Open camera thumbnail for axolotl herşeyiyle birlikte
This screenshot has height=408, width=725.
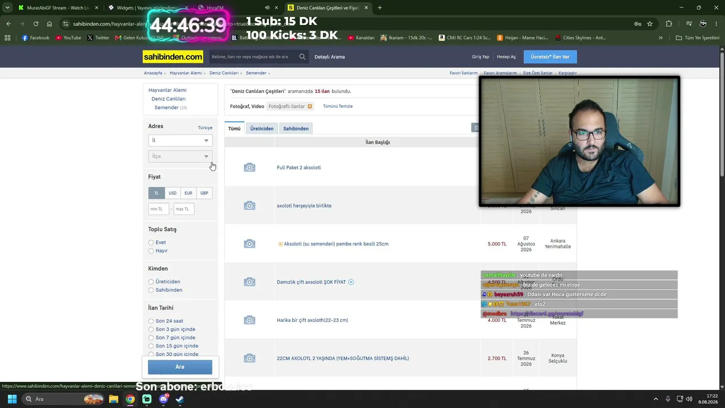click(x=249, y=206)
